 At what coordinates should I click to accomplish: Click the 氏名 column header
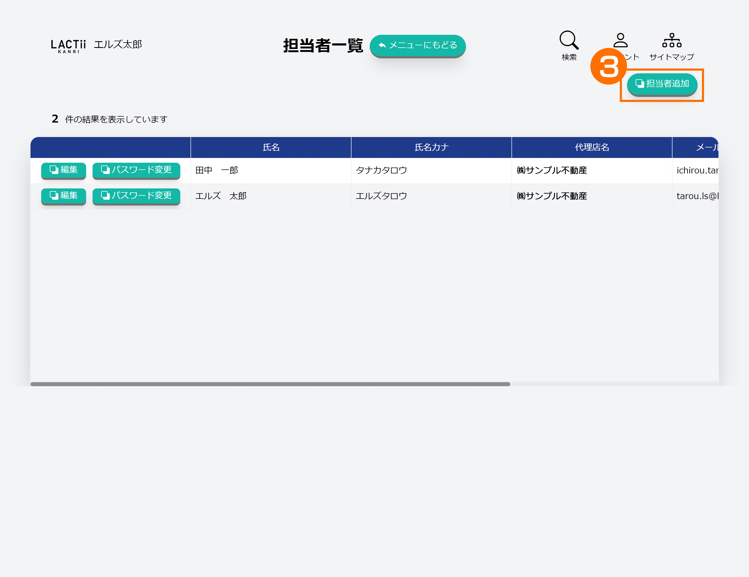point(271,147)
